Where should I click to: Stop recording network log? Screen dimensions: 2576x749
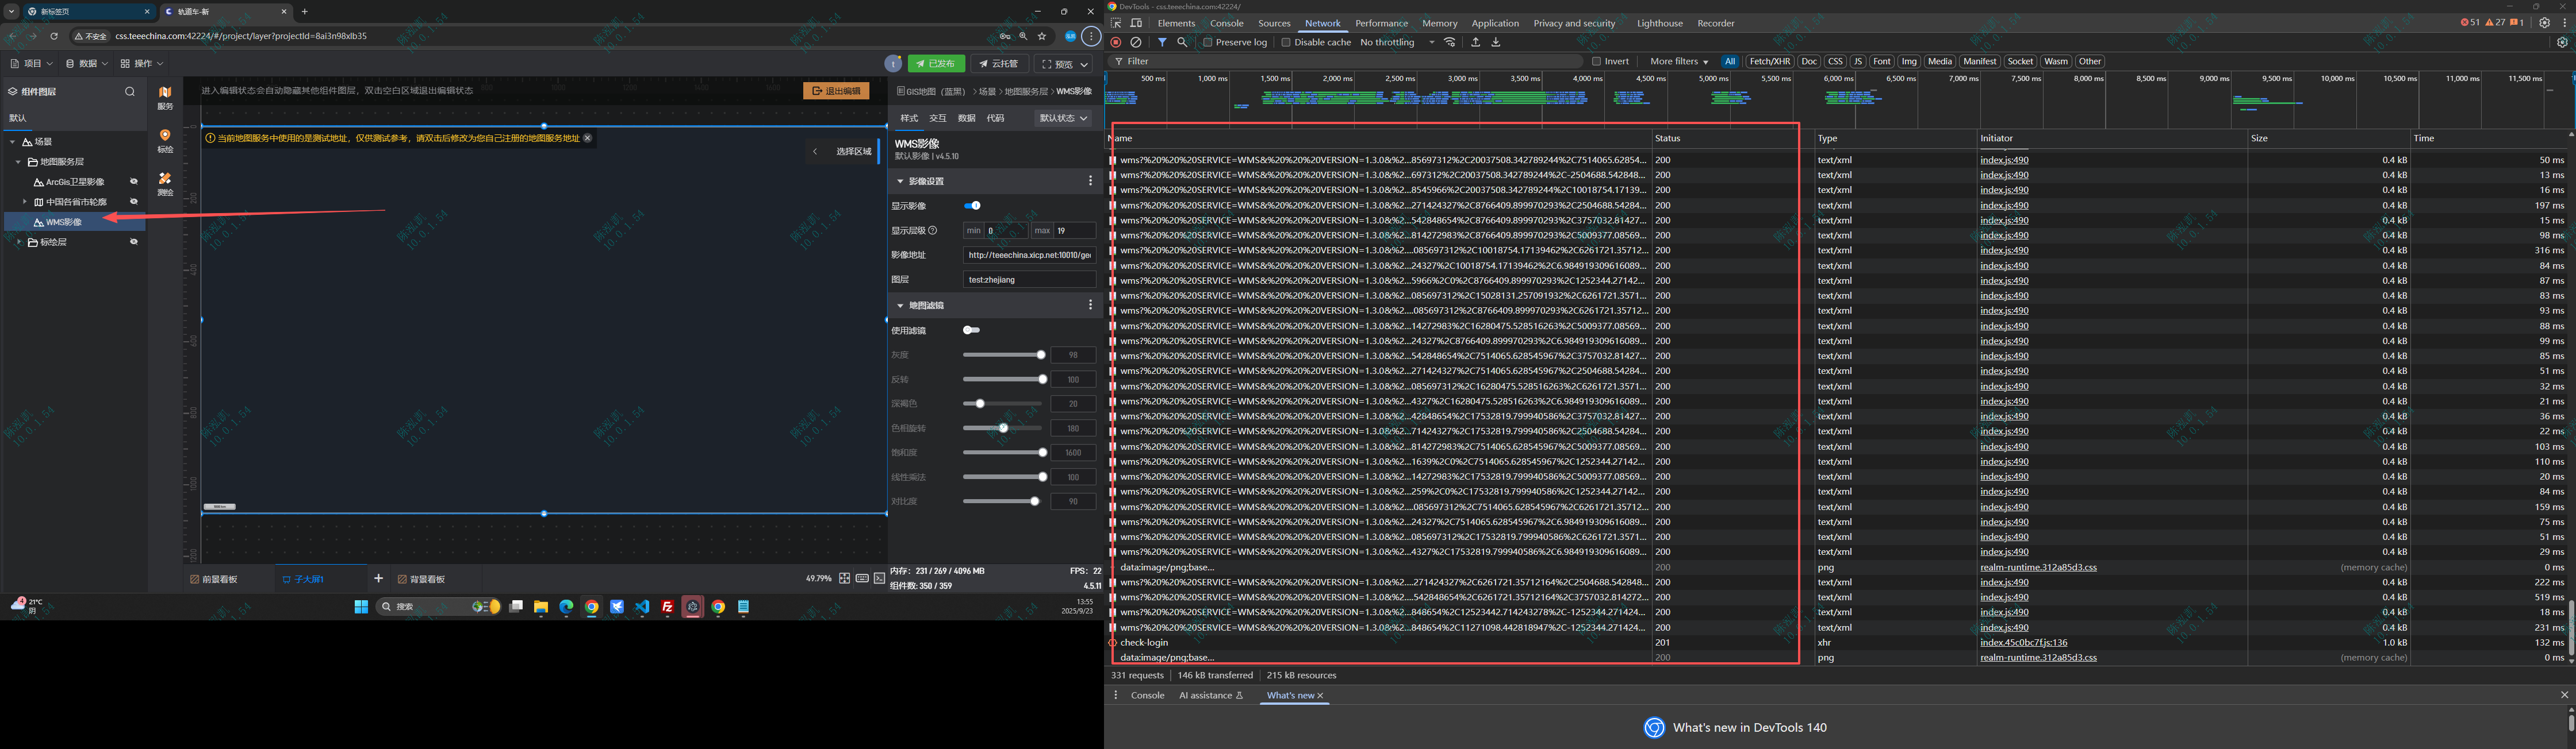coord(1116,42)
